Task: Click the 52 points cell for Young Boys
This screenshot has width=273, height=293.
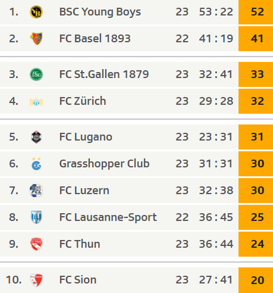Action: coord(256,12)
